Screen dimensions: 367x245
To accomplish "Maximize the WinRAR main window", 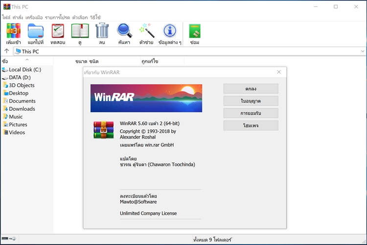I will point(336,6).
